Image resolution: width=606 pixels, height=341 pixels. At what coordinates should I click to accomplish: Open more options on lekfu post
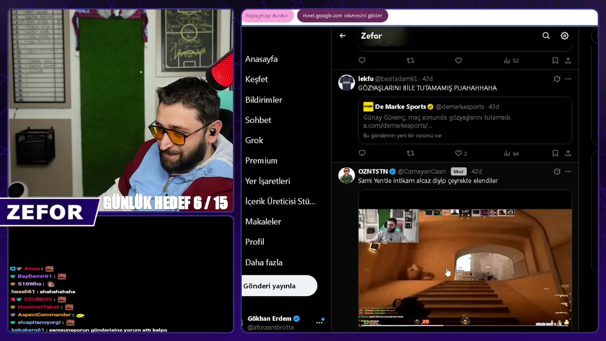point(568,79)
